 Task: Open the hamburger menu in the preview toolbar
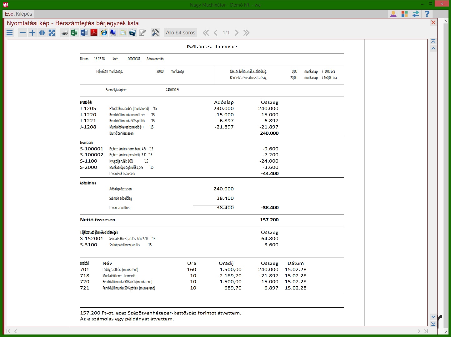(10, 33)
